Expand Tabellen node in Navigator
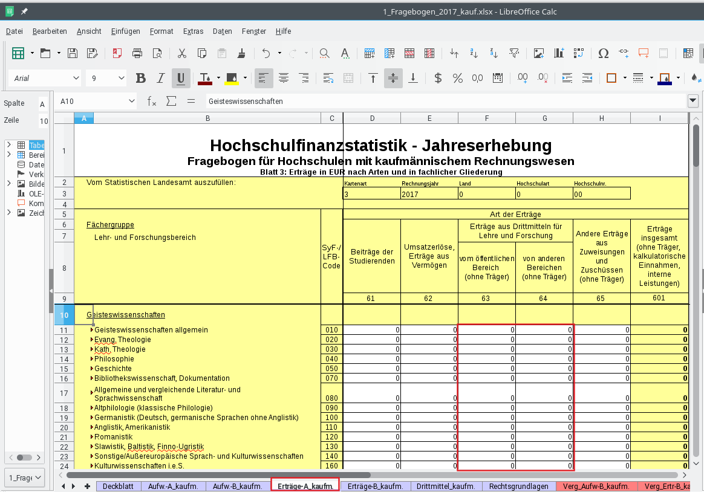704x492 pixels. pos(8,144)
